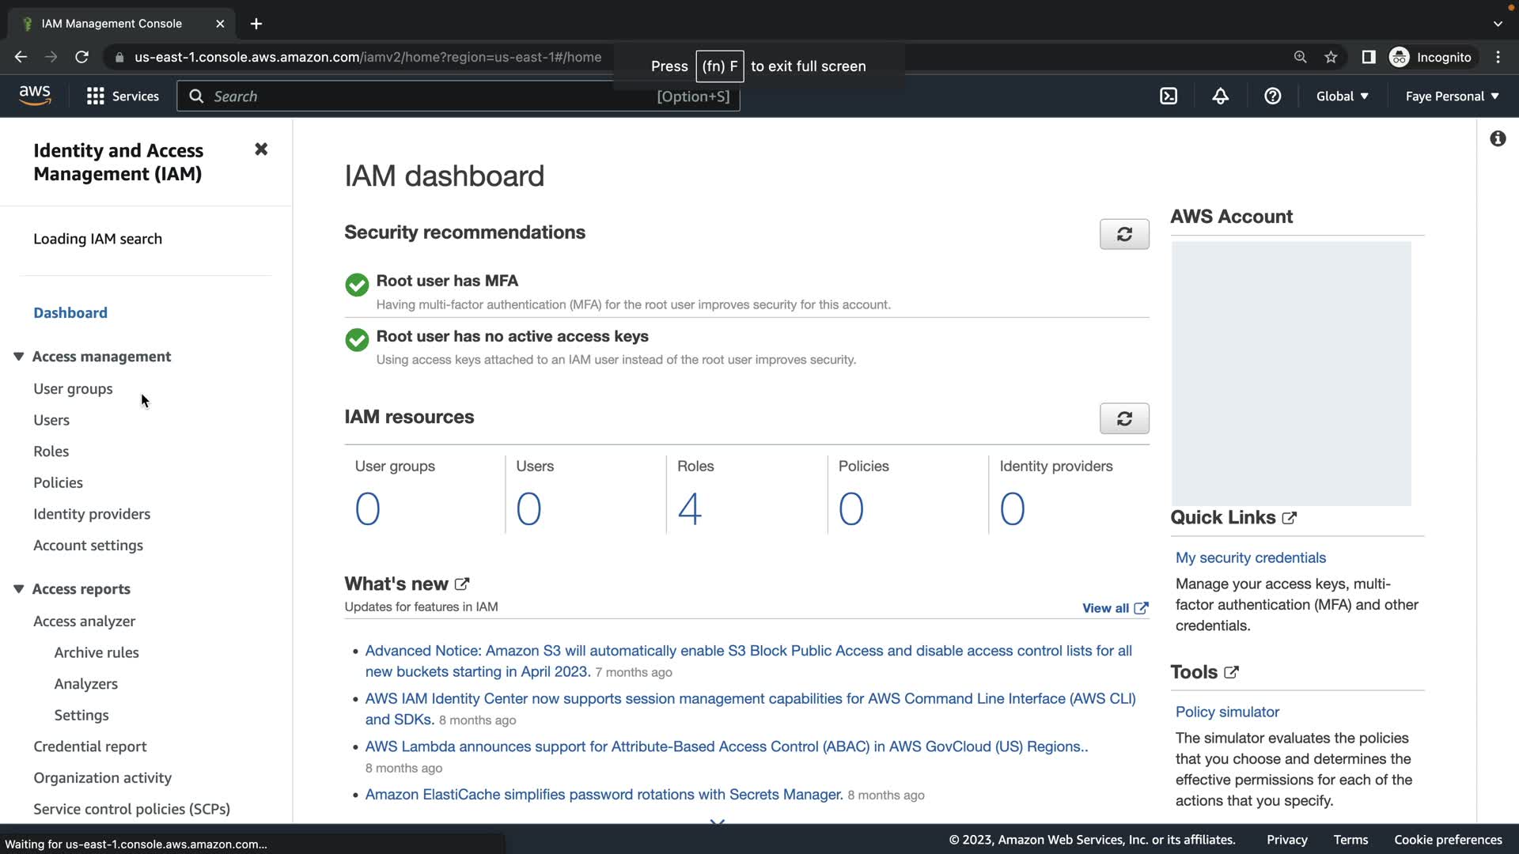Bookmark this page with star icon
The image size is (1519, 854).
pos(1331,57)
